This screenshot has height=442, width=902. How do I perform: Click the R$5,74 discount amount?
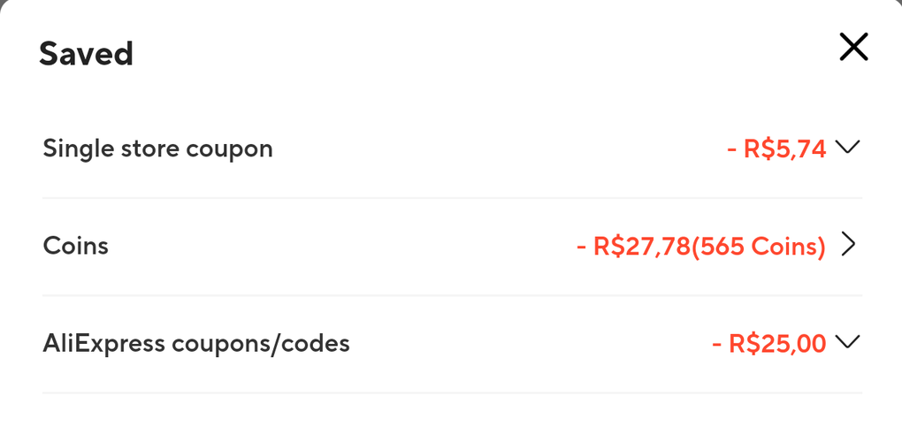coord(785,149)
